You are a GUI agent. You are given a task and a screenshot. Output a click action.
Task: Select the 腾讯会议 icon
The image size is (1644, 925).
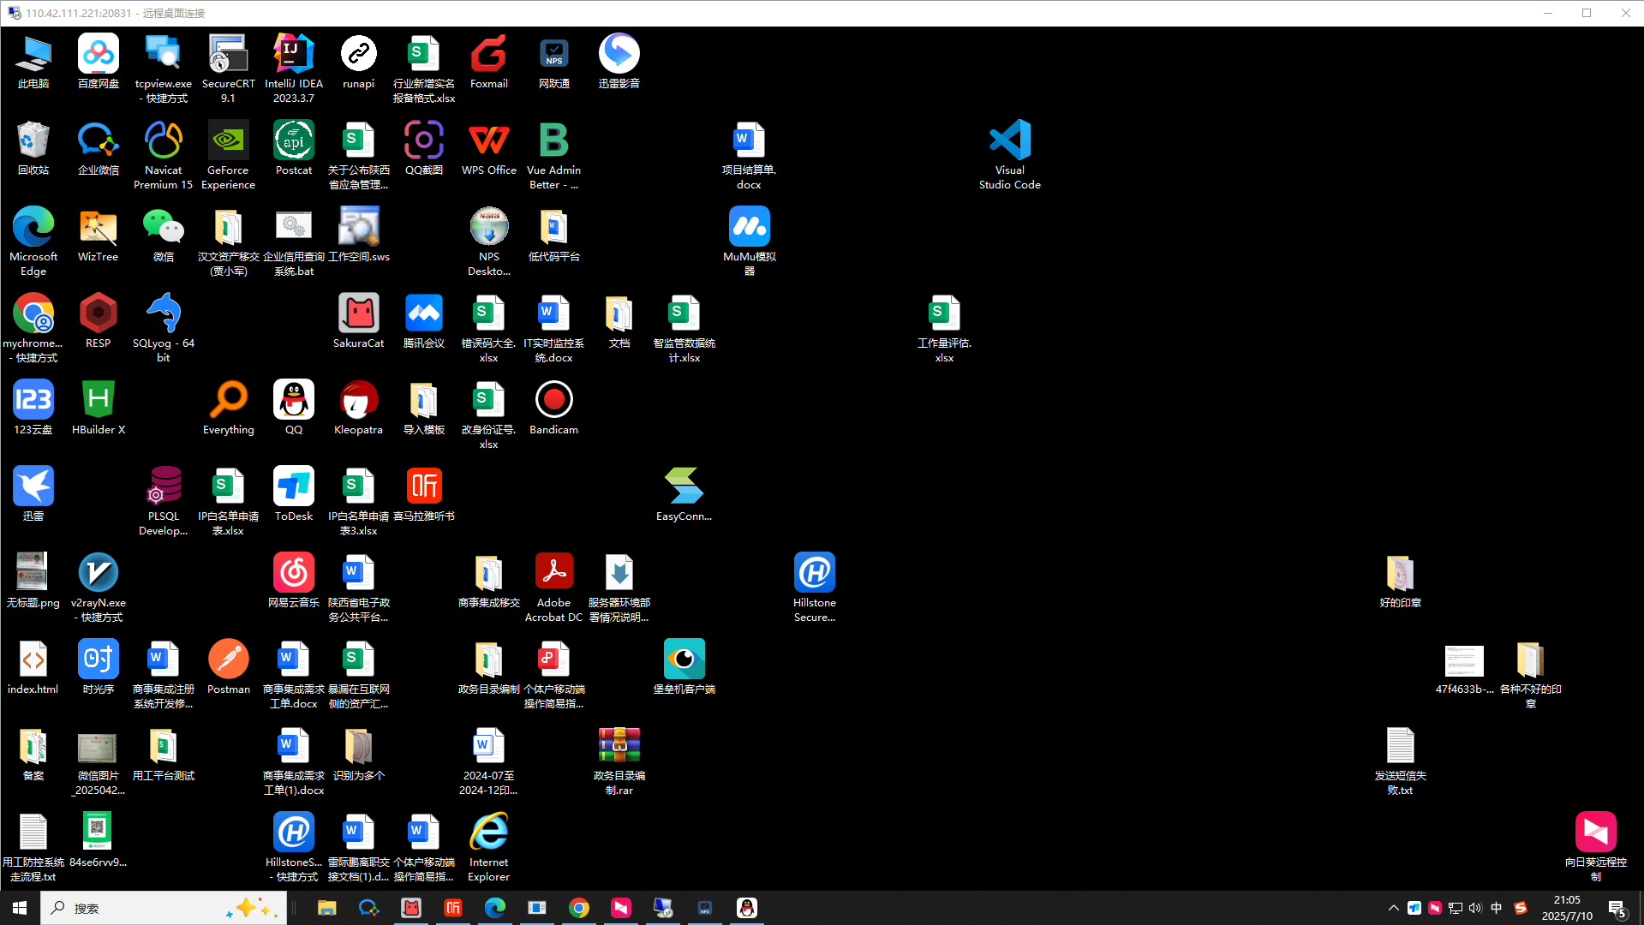click(x=424, y=321)
